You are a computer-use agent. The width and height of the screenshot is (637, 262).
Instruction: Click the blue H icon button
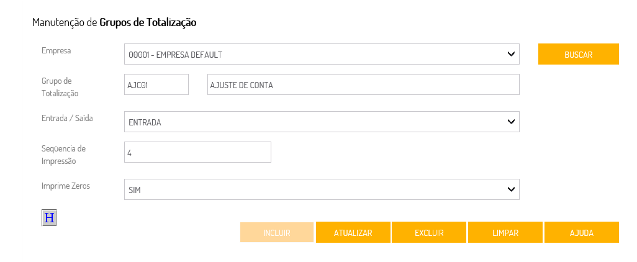click(x=49, y=217)
